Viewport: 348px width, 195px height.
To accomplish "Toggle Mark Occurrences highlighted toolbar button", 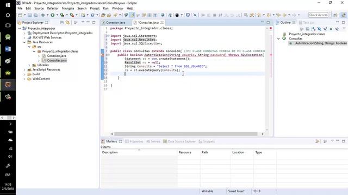I will pos(132,15).
